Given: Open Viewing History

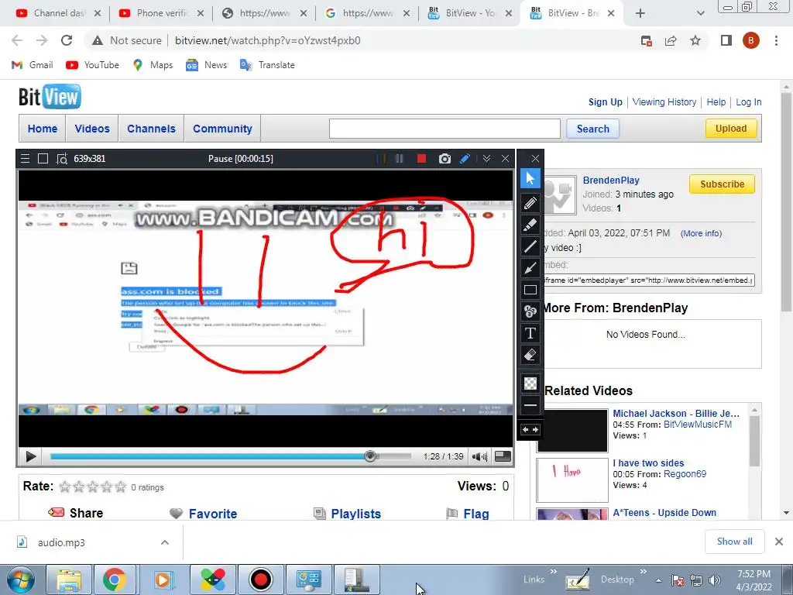Looking at the screenshot, I should (664, 102).
